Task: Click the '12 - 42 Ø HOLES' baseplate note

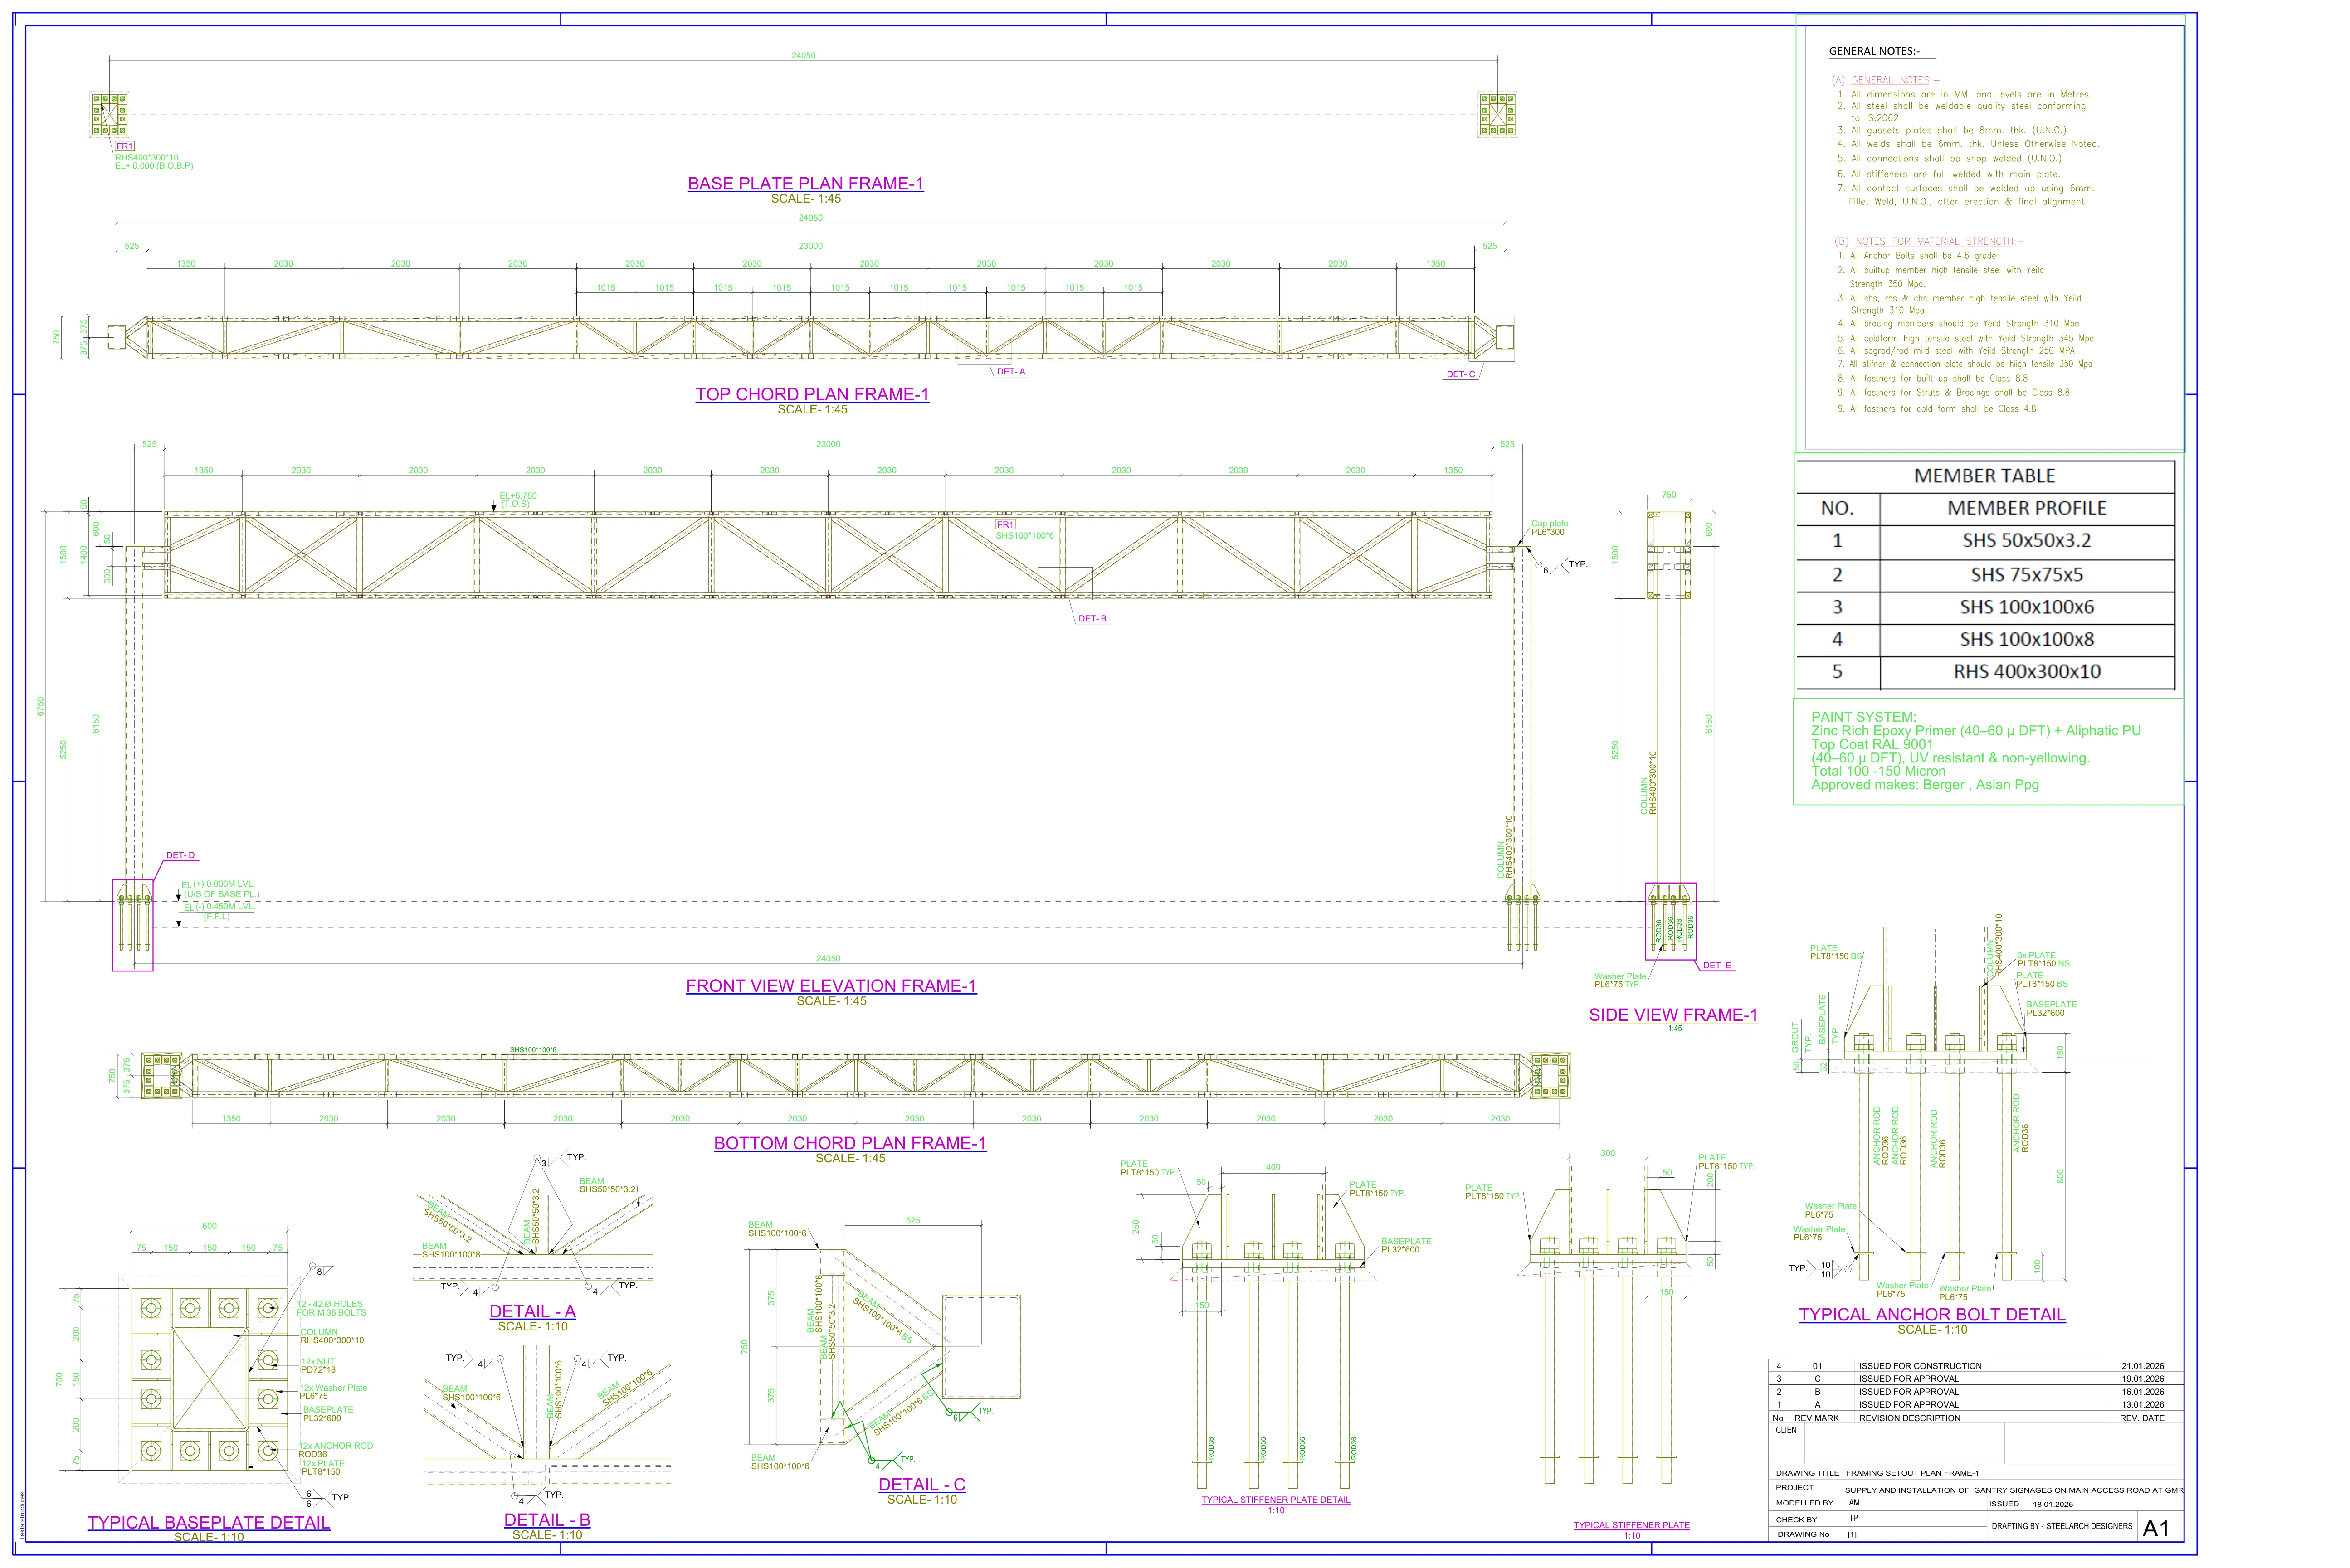Action: point(330,1304)
